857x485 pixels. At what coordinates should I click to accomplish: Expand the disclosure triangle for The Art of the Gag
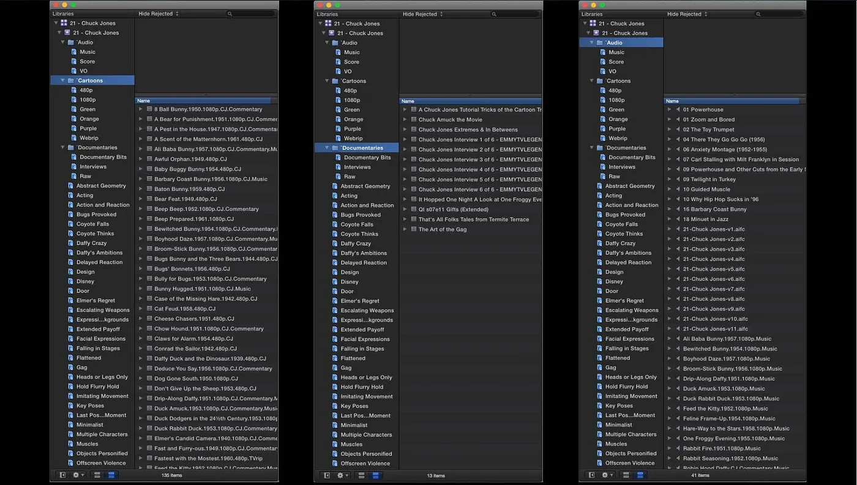click(405, 229)
